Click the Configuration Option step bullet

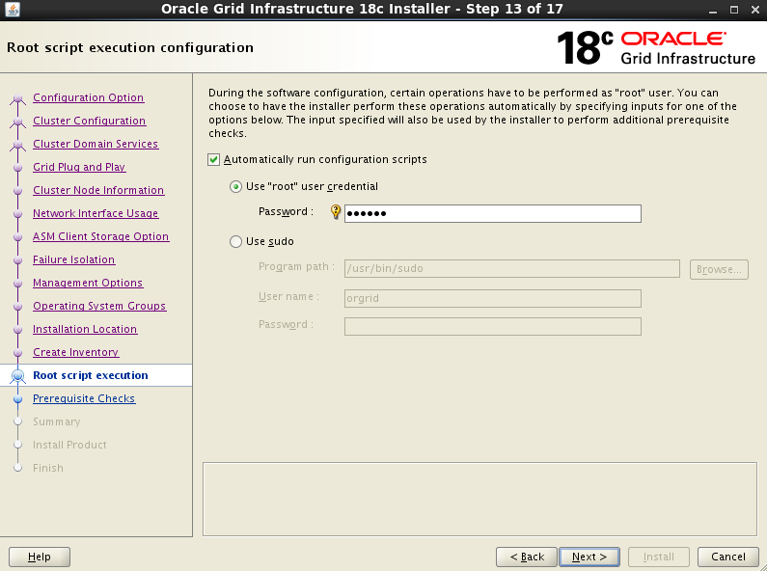[x=18, y=97]
